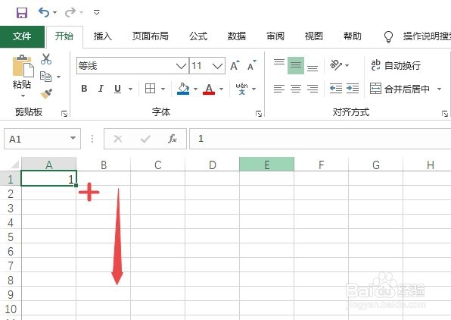Switch to the 审阅 ribbon tab

(275, 36)
